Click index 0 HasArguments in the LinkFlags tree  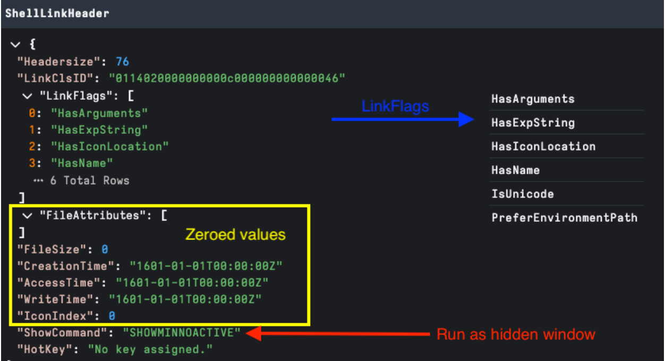click(99, 113)
